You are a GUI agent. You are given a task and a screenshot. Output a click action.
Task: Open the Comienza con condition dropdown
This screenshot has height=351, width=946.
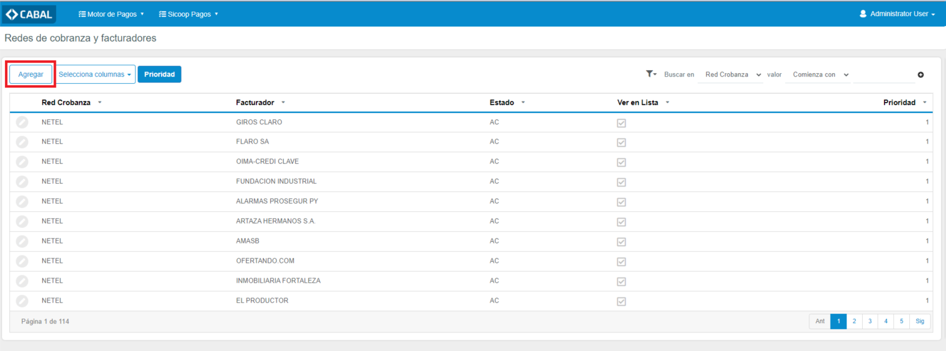[818, 75]
